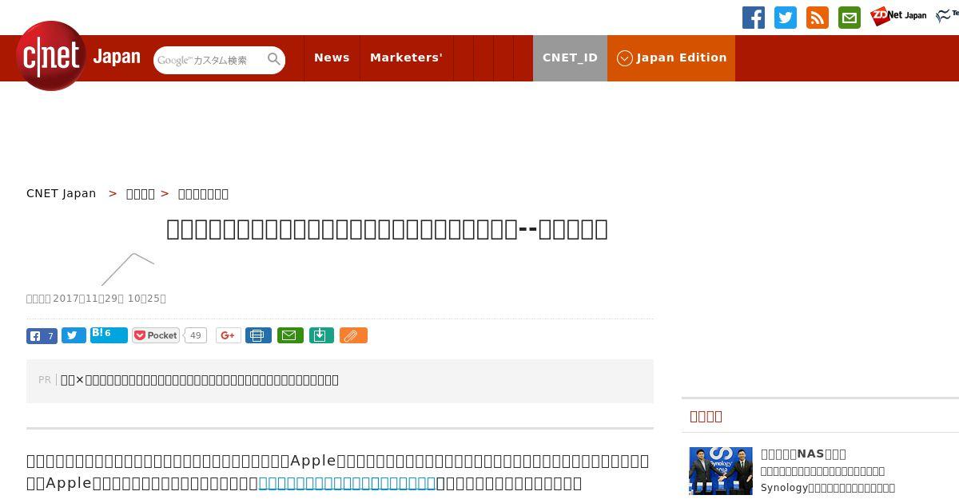The image size is (959, 503).
Task: Follow the blue inline link in article body
Action: coord(347,483)
